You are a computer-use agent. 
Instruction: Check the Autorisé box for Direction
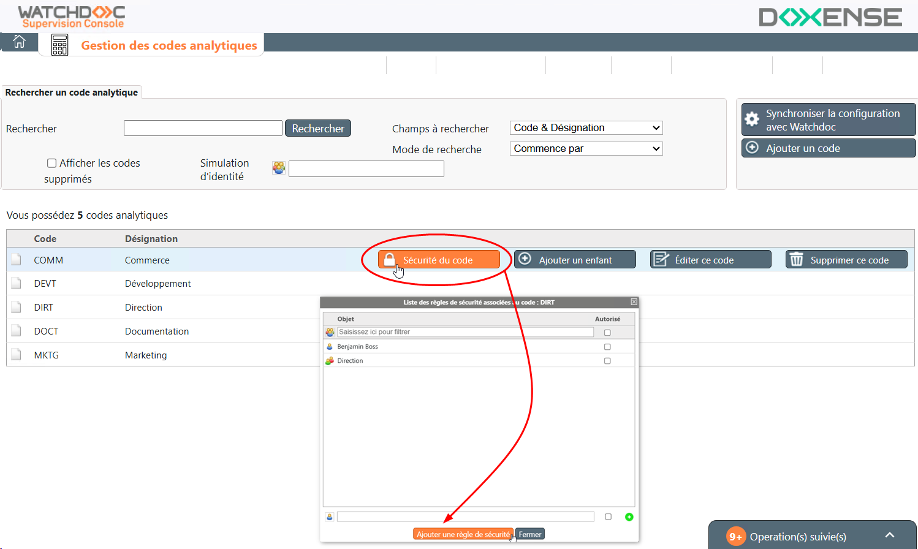point(607,361)
